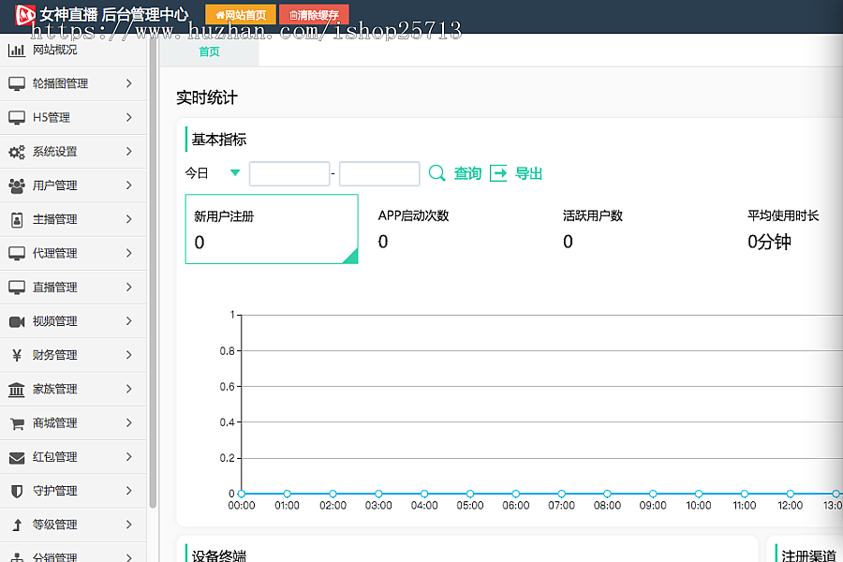Click the 实时统计 heading text
The height and width of the screenshot is (562, 843).
(x=207, y=97)
